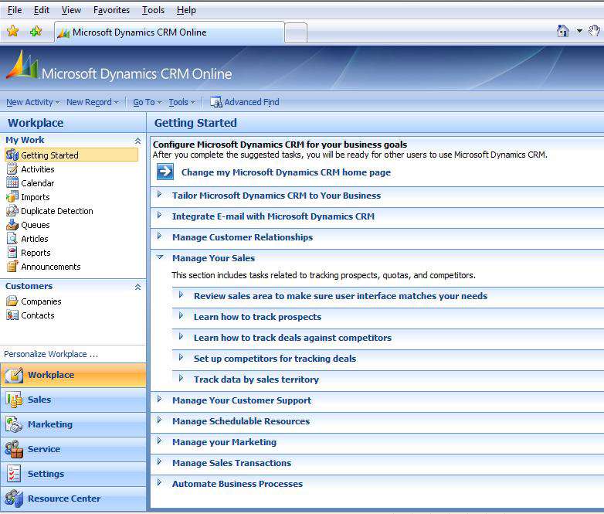Open the Resource Center area
The width and height of the screenshot is (604, 514).
click(x=73, y=499)
